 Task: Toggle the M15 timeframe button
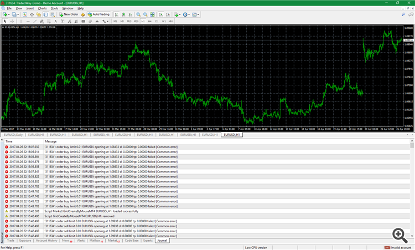coord(129,21)
